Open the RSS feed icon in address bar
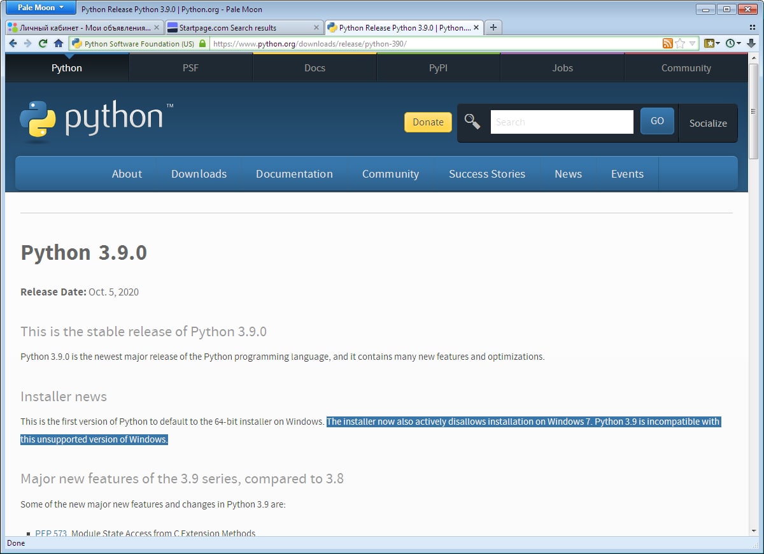This screenshot has height=554, width=764. coord(667,43)
